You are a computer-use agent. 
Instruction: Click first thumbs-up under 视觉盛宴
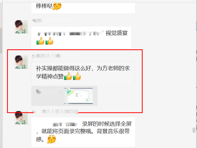coord(40,41)
